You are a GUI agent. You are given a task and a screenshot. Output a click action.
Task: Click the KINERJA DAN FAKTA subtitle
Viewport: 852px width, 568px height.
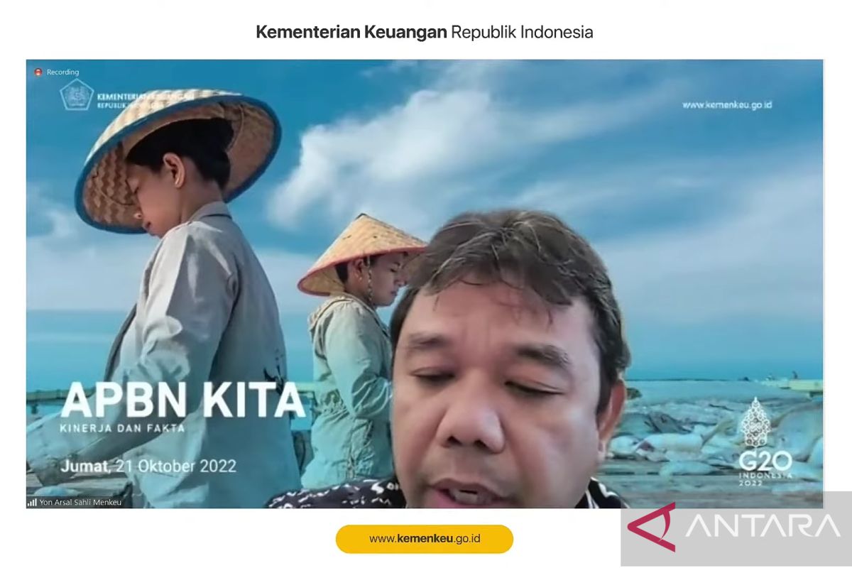point(124,428)
